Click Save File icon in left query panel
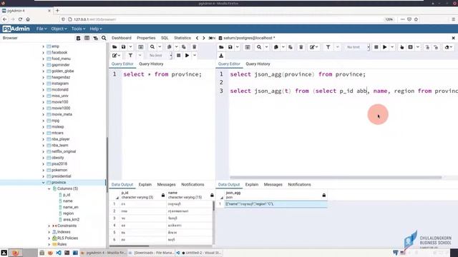458x257 pixels. coord(124,47)
